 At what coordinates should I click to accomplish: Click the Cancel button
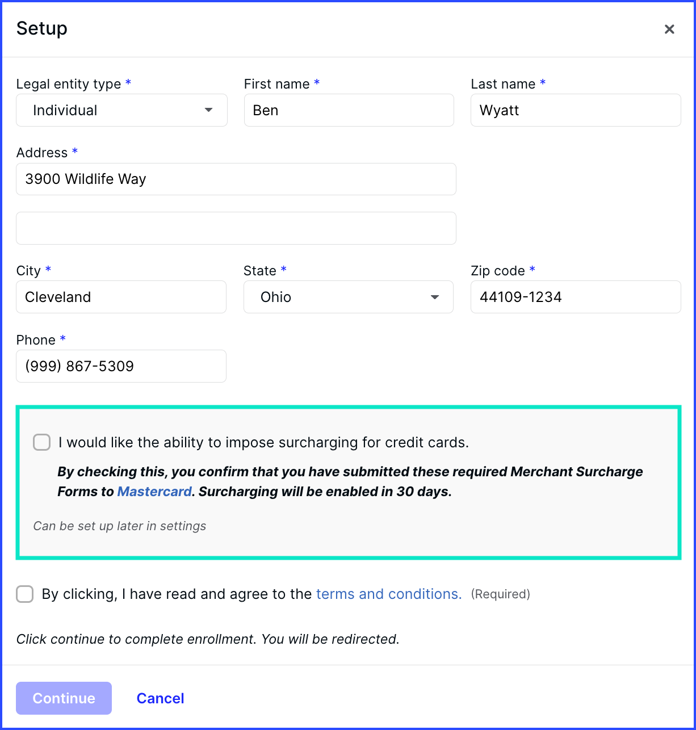click(160, 698)
